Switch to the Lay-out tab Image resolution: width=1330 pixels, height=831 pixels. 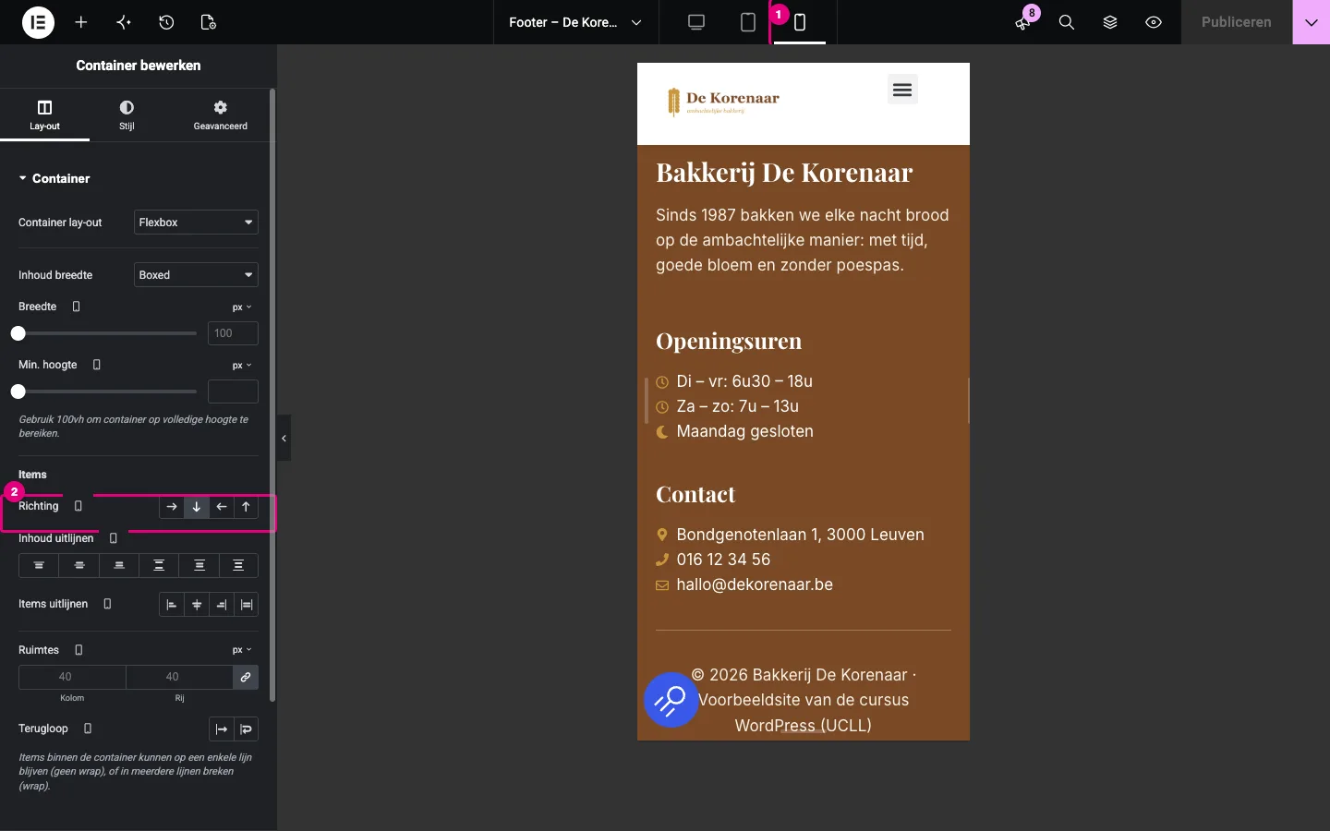(44, 115)
